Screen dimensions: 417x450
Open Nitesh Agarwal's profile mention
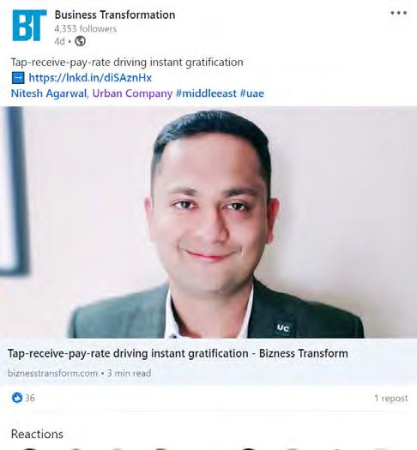click(49, 93)
